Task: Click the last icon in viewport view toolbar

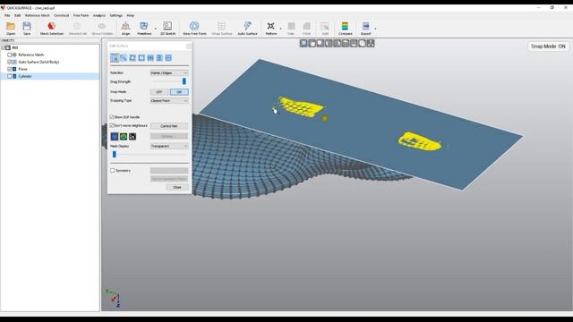Action: 371,43
